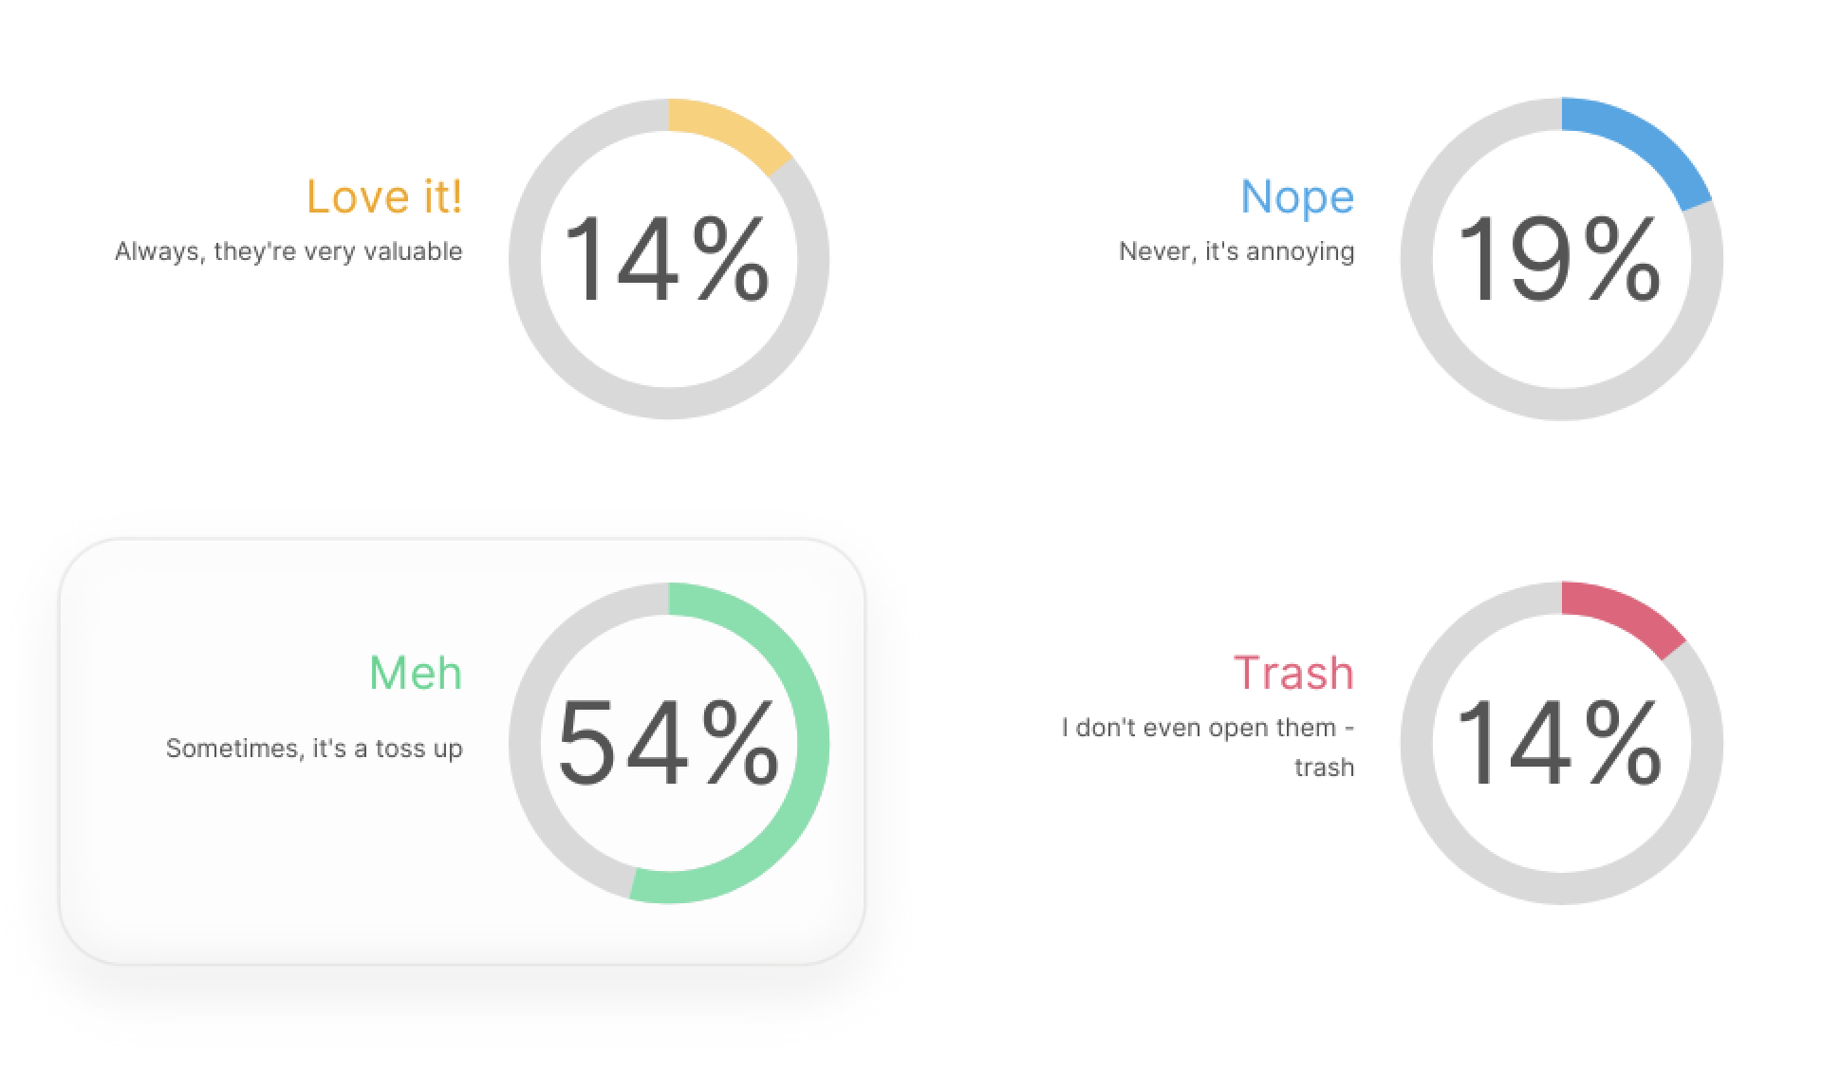Click 'Always, they're very valuable' text
The image size is (1841, 1074).
pyautogui.click(x=288, y=251)
